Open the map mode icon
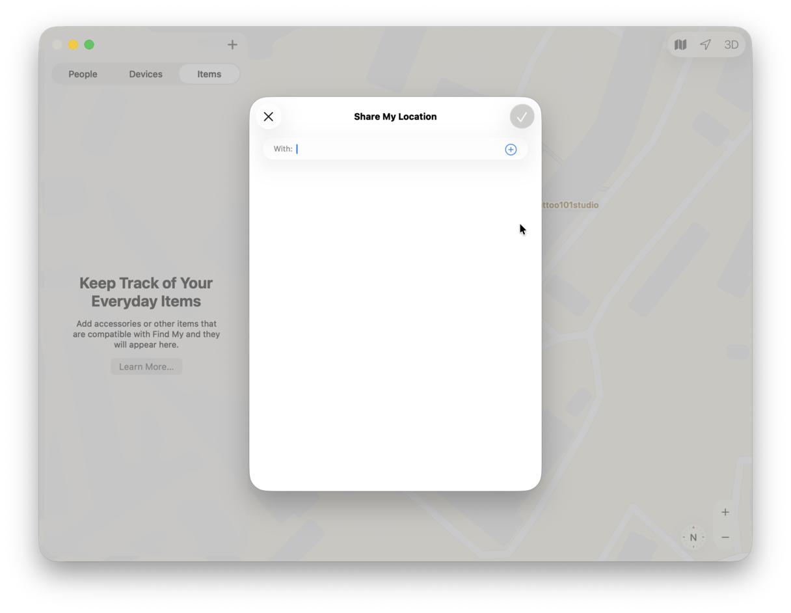 (x=680, y=45)
